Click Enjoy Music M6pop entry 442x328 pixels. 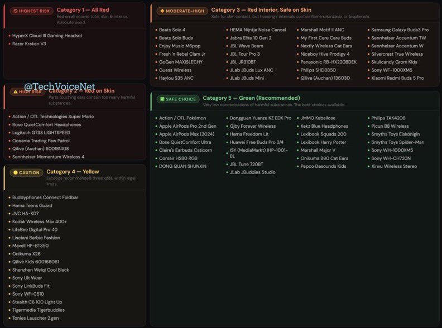click(180, 46)
